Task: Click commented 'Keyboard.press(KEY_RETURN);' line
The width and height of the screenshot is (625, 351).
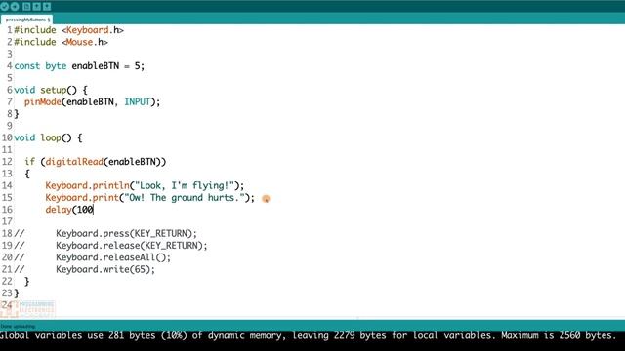Action: pos(126,233)
